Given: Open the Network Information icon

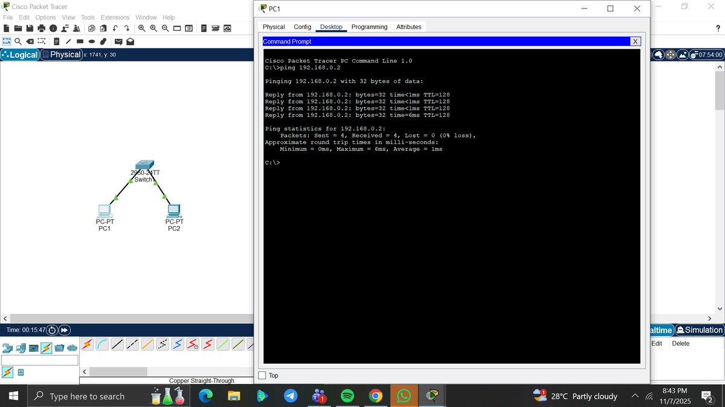Looking at the screenshot, I should point(53,28).
